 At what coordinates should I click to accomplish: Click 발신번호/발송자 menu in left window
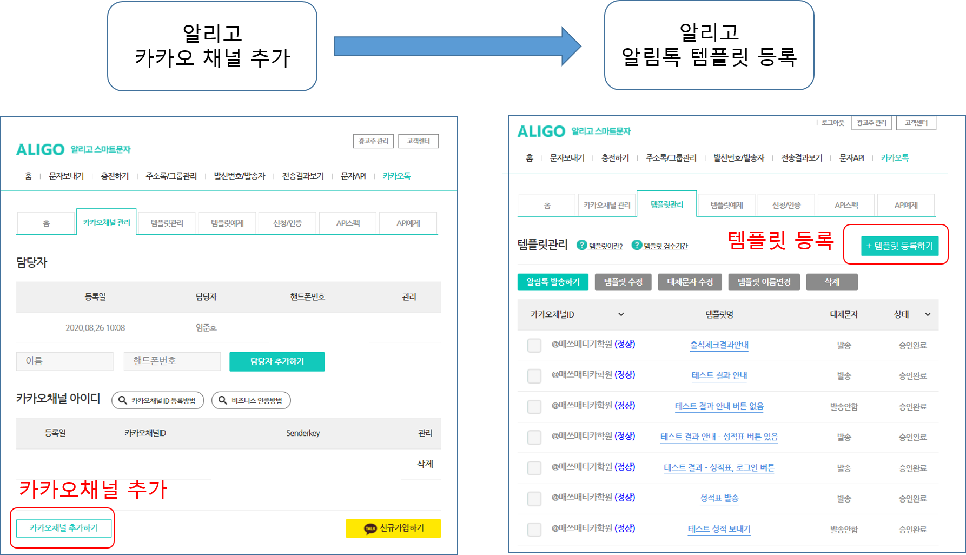point(240,176)
